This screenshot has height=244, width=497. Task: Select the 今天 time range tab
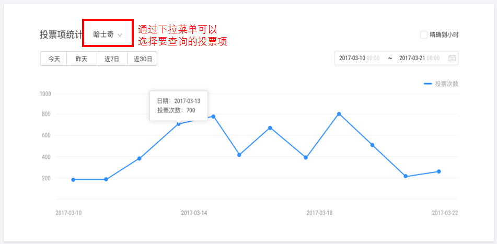[54, 59]
